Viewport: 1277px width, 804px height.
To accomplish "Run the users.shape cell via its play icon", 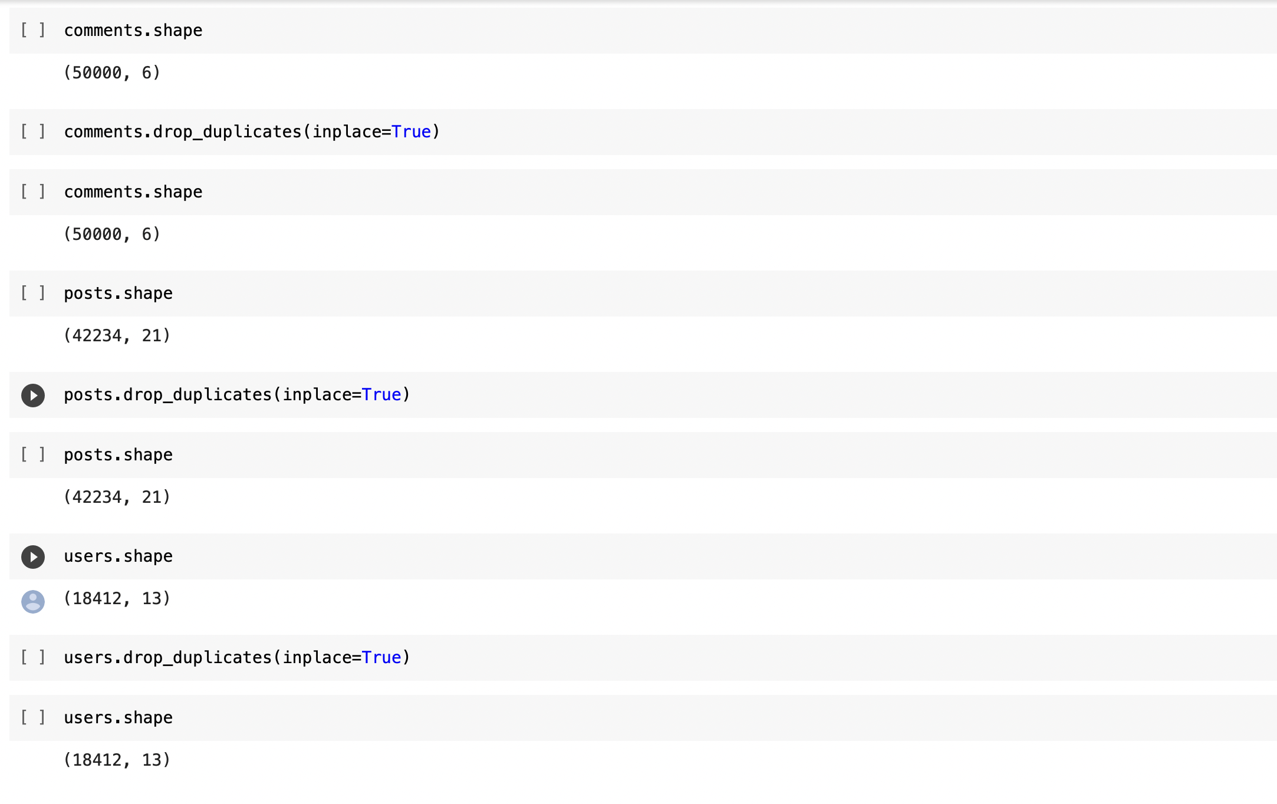I will 33,556.
